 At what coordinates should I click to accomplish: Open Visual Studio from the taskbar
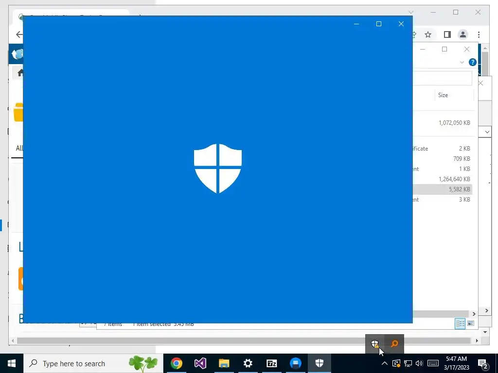click(x=200, y=363)
